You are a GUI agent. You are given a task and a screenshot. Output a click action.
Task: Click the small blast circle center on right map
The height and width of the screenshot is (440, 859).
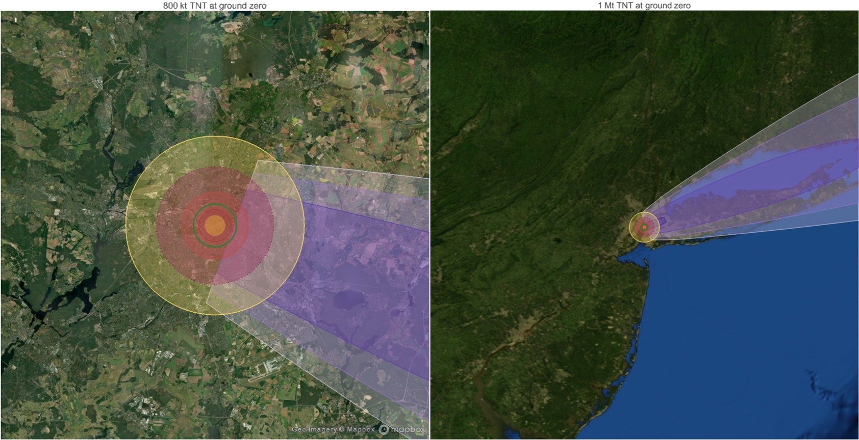(644, 227)
